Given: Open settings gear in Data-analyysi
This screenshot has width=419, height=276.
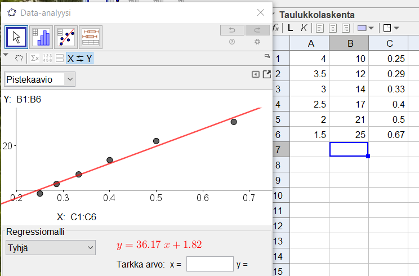Looking at the screenshot, I should (x=257, y=42).
